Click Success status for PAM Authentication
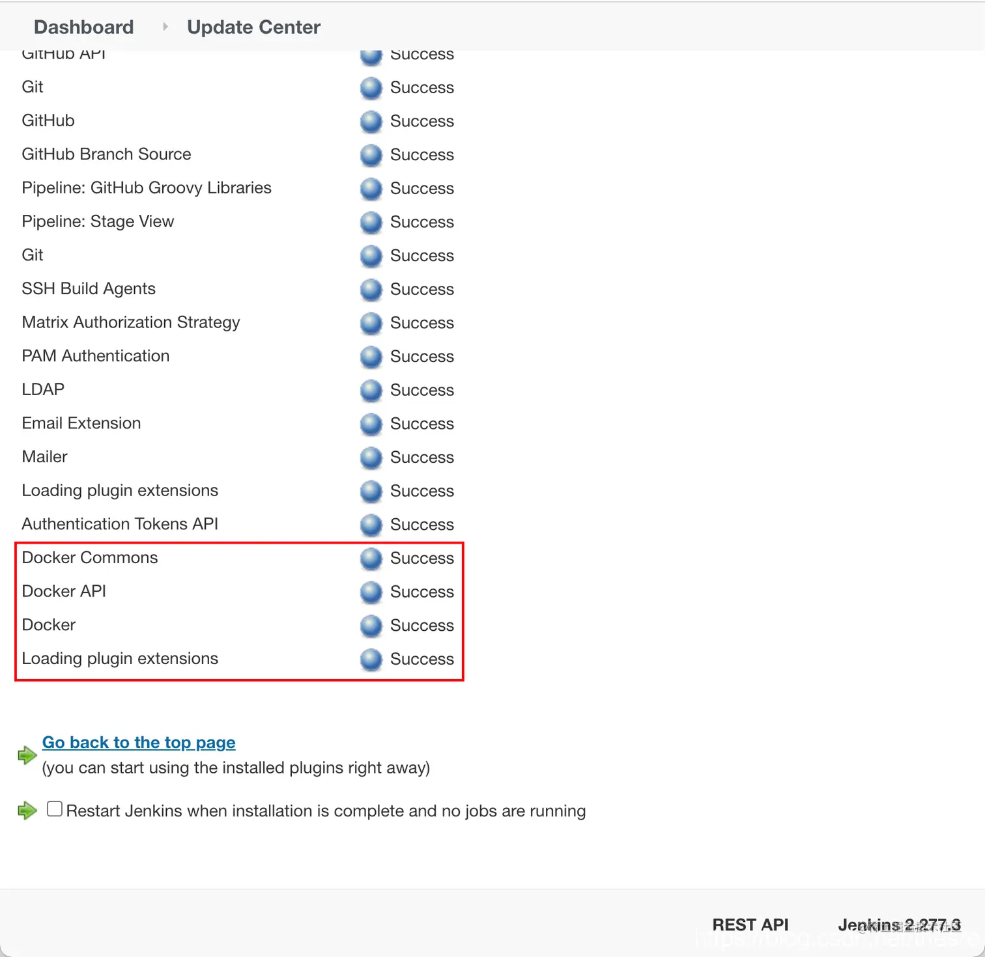This screenshot has width=985, height=957. [x=422, y=357]
